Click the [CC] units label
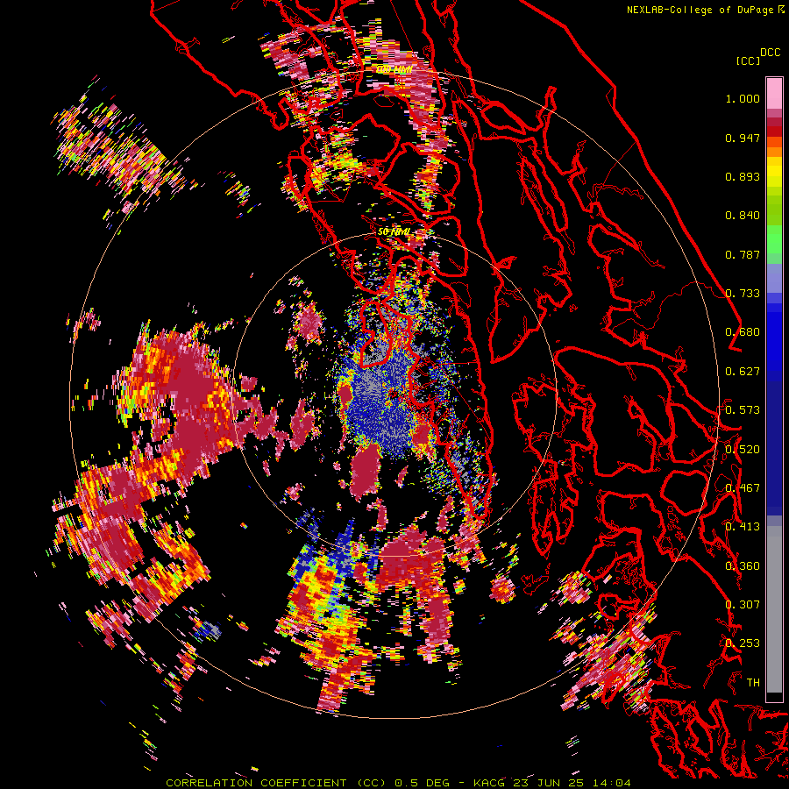The height and width of the screenshot is (789, 789). (x=749, y=60)
